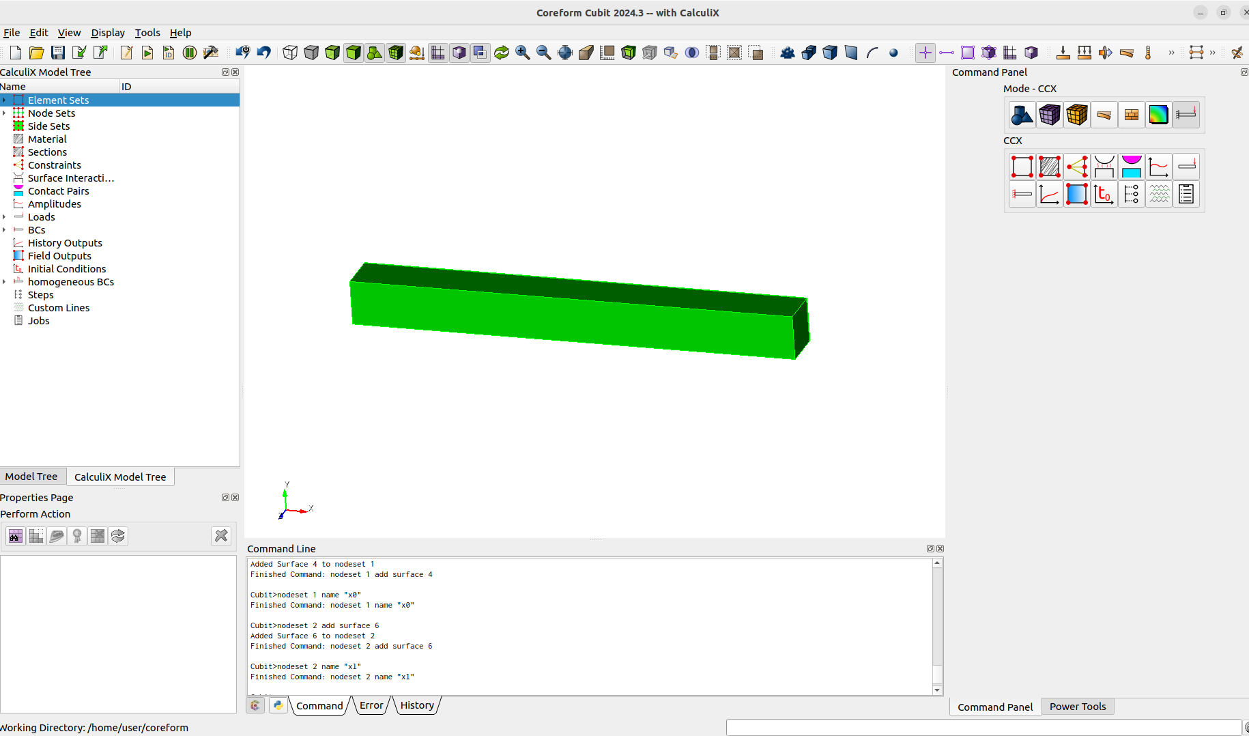Open the Display menu
Screen dimensions: 1249x736
[108, 32]
